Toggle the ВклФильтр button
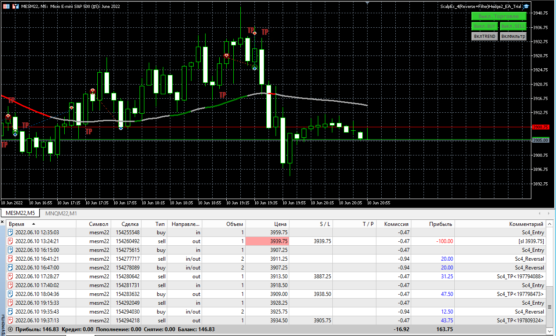 click(x=513, y=37)
